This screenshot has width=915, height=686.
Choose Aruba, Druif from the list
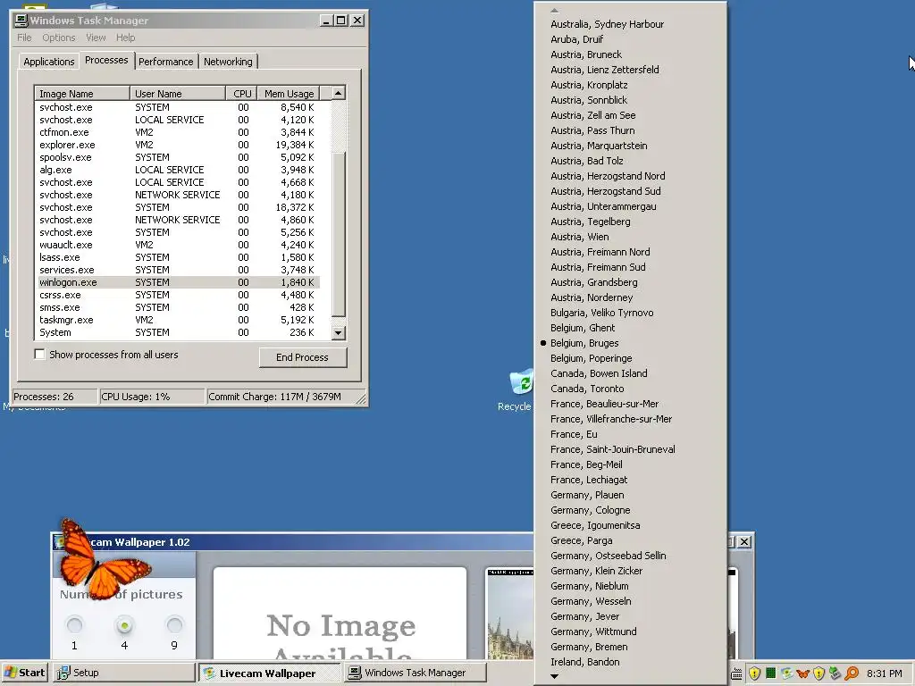coord(630,39)
